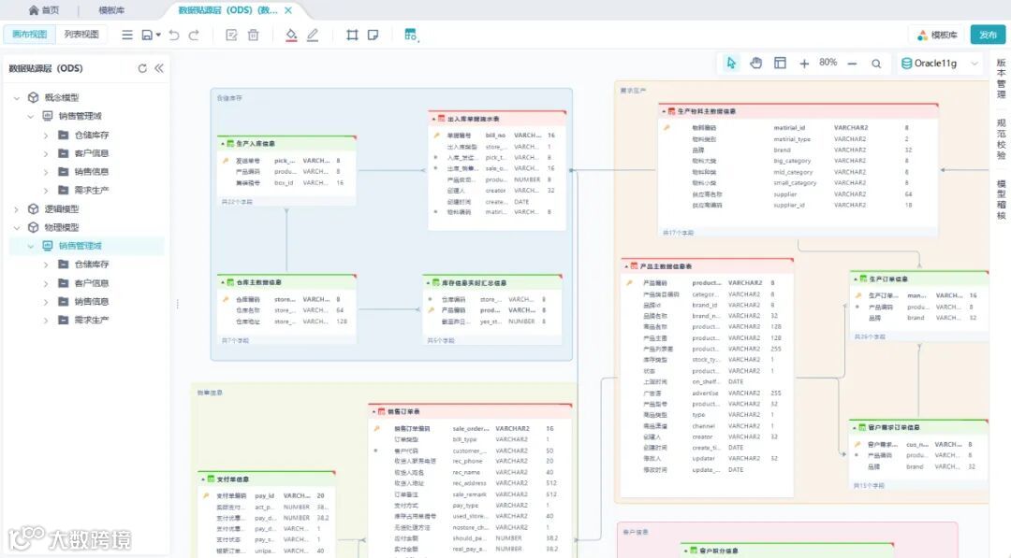Screen dimensions: 1011x558
Task: Click the trash can delete icon
Action: point(254,35)
